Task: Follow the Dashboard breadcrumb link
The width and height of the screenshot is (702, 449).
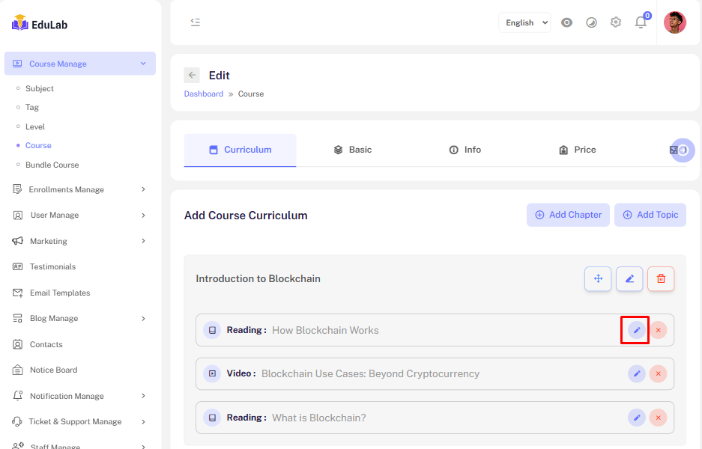Action: tap(204, 94)
